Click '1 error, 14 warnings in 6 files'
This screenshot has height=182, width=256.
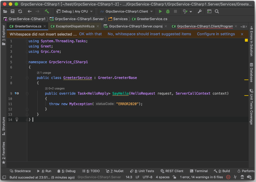click(201, 177)
